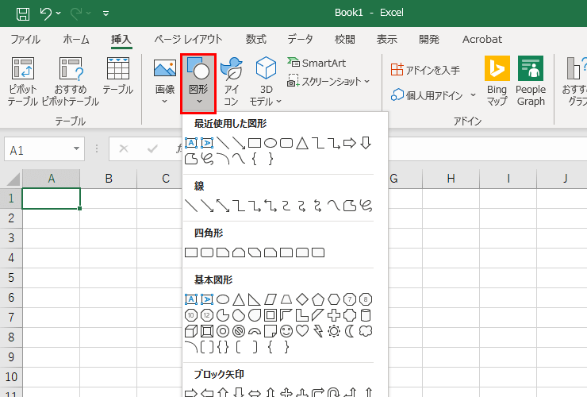Choose double-headed arrow line in 線 section
Image resolution: width=587 pixels, height=397 pixels.
tap(223, 206)
